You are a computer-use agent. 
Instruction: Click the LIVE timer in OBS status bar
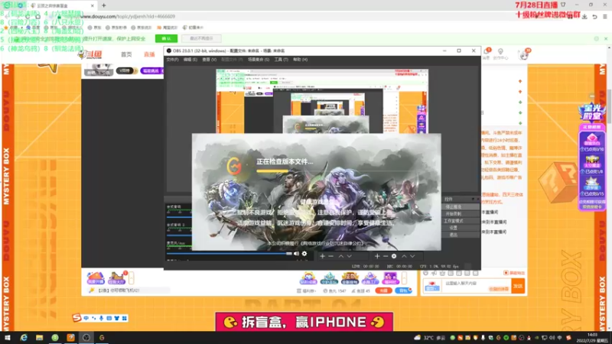point(366,266)
